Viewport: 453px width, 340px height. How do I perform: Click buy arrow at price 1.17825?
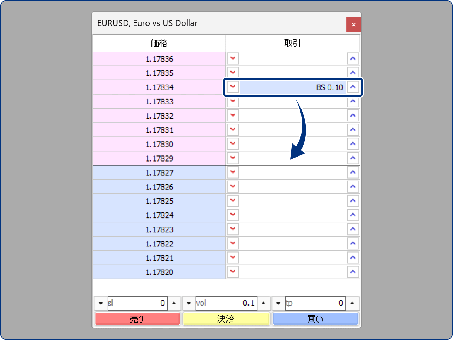pyautogui.click(x=353, y=200)
